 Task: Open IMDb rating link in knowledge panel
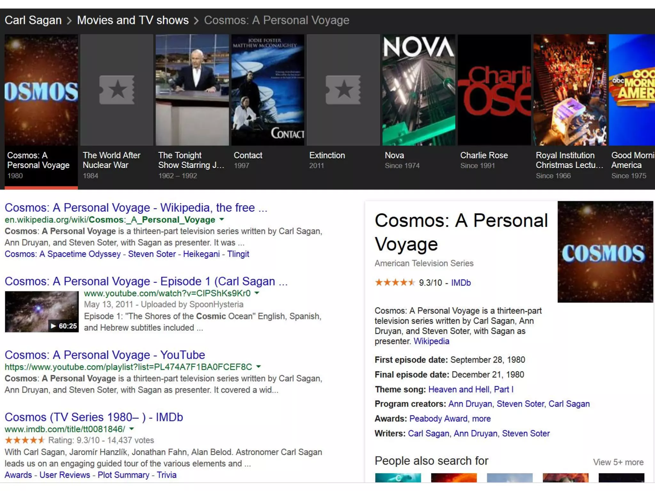point(461,283)
